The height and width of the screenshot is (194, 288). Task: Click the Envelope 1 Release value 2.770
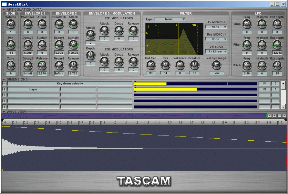click(x=42, y=73)
